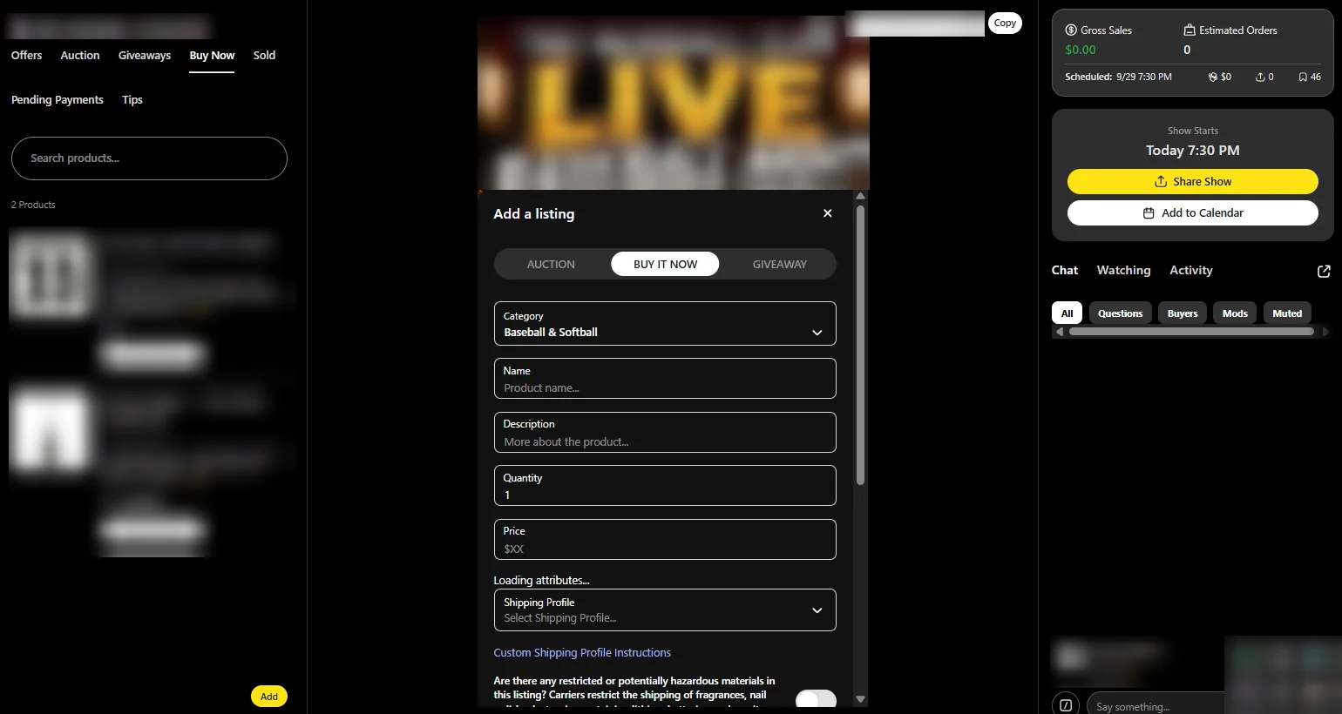Click the yellow Add product button
Viewport: 1342px width, 714px height.
tap(269, 697)
